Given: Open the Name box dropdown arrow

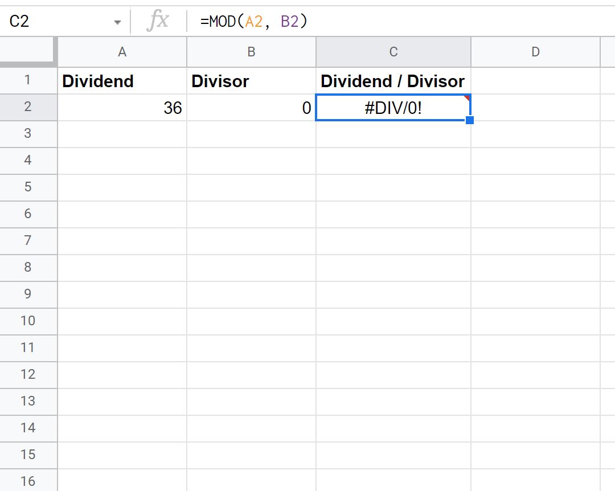Looking at the screenshot, I should 117,22.
